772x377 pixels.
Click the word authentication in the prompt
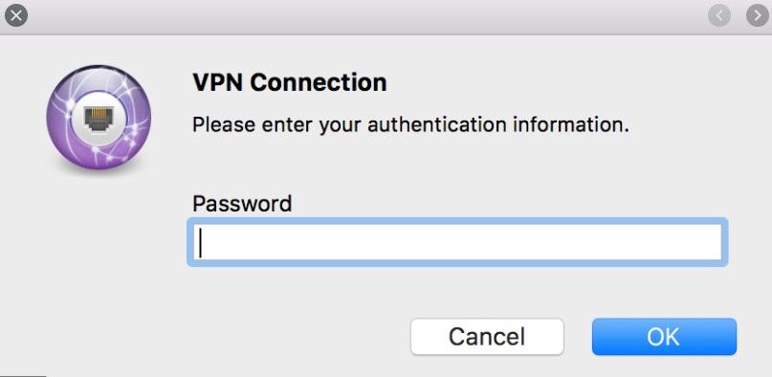(436, 125)
